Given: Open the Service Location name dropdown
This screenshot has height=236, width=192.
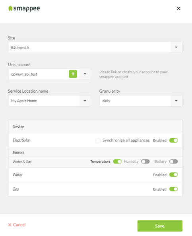Looking at the screenshot, I should click(x=49, y=101).
